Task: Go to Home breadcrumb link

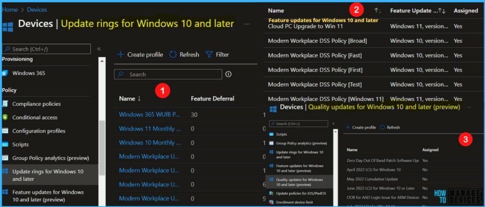Action: pyautogui.click(x=10, y=9)
